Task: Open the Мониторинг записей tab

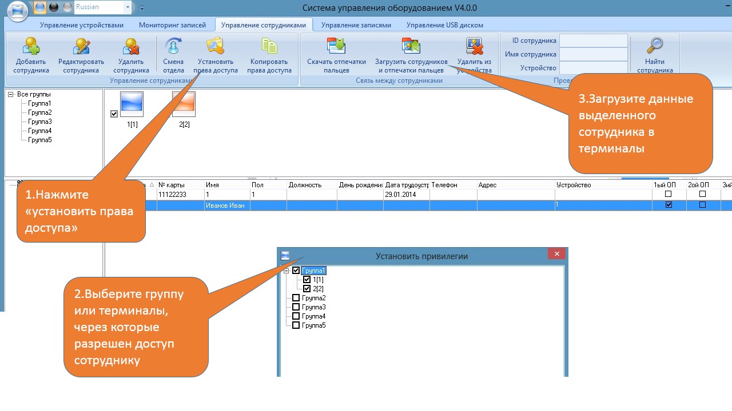Action: tap(172, 25)
